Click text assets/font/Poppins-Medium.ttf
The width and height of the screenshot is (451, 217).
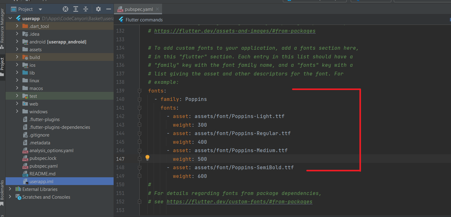[241, 151]
